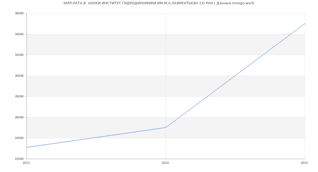
Task: Click the line's 2025 end point
Action: (305, 24)
